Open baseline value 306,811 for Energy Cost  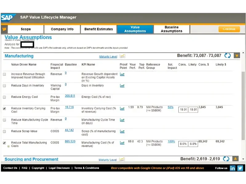click(x=70, y=96)
